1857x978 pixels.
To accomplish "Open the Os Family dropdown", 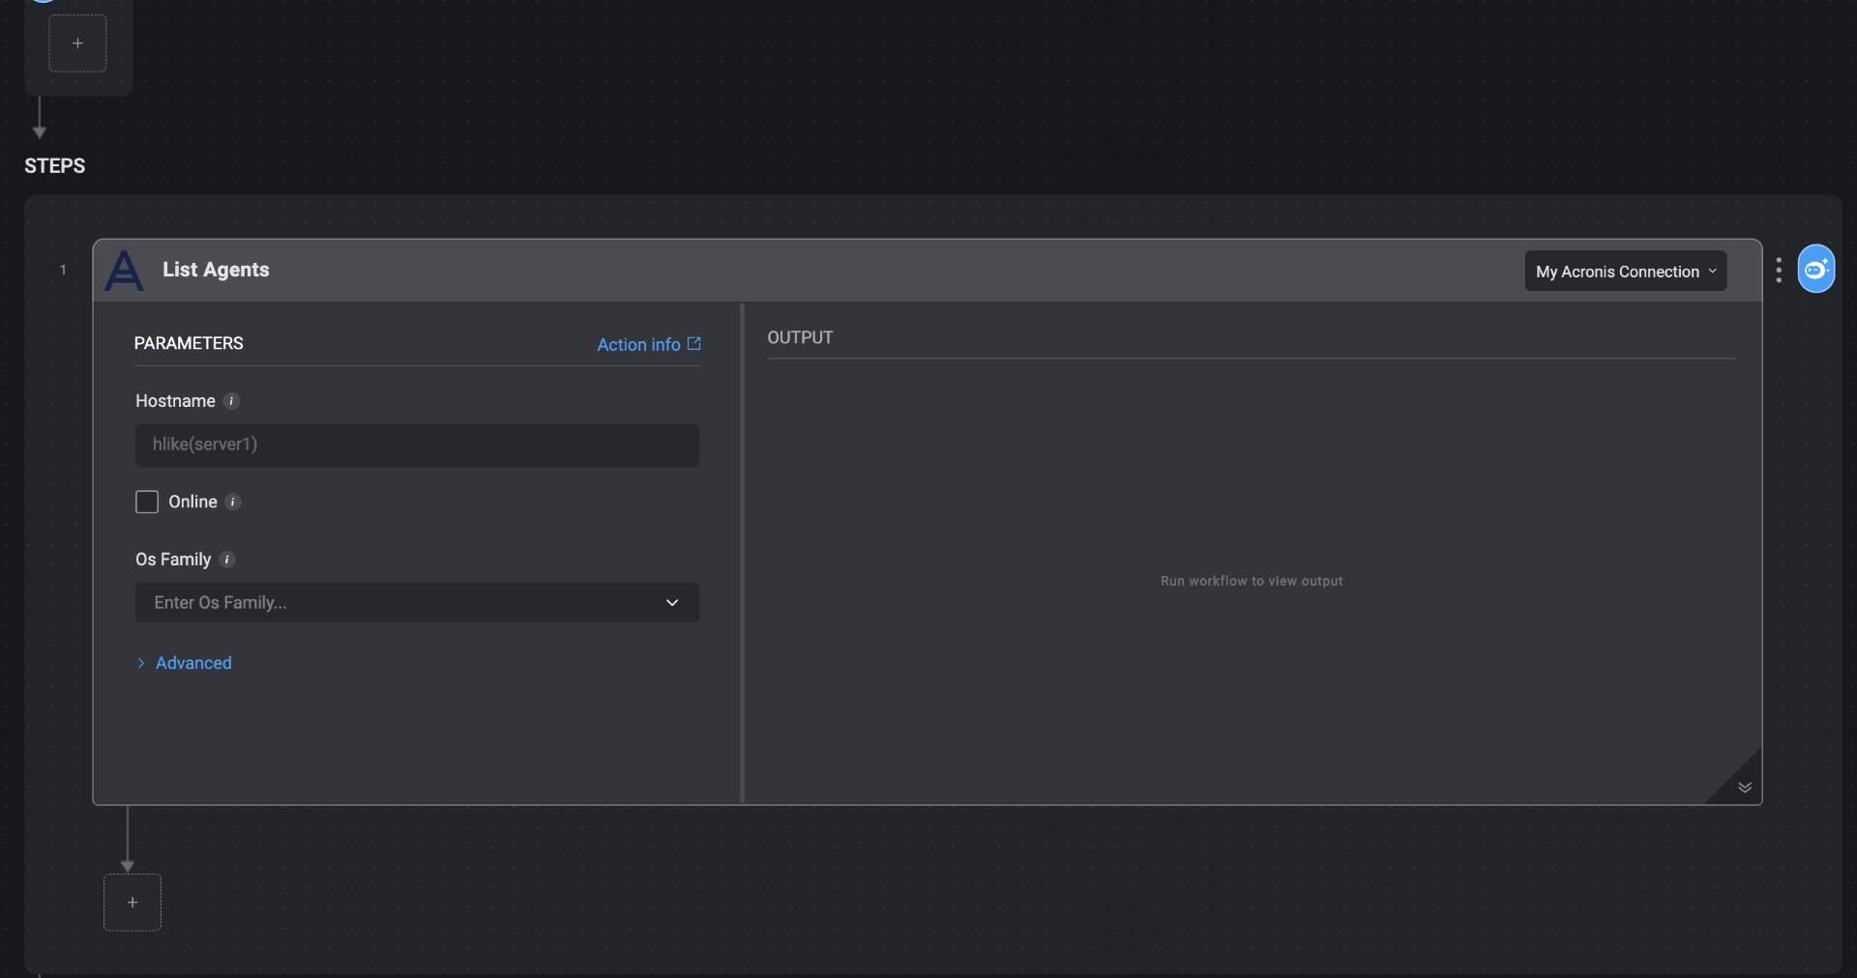I will [x=417, y=603].
